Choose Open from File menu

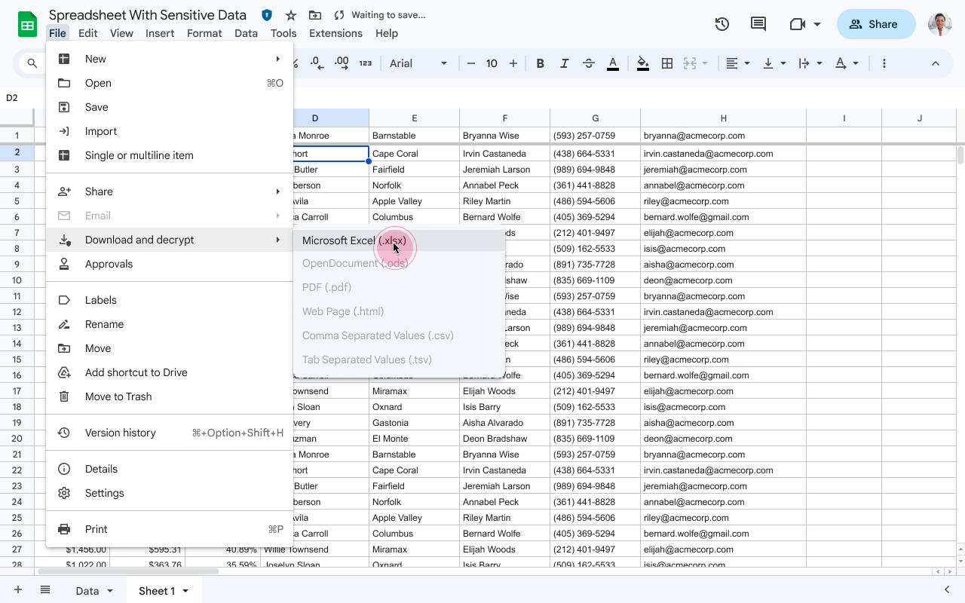point(170,83)
